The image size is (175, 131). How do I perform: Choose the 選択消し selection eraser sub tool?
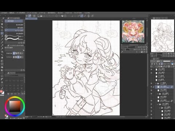click(14, 39)
